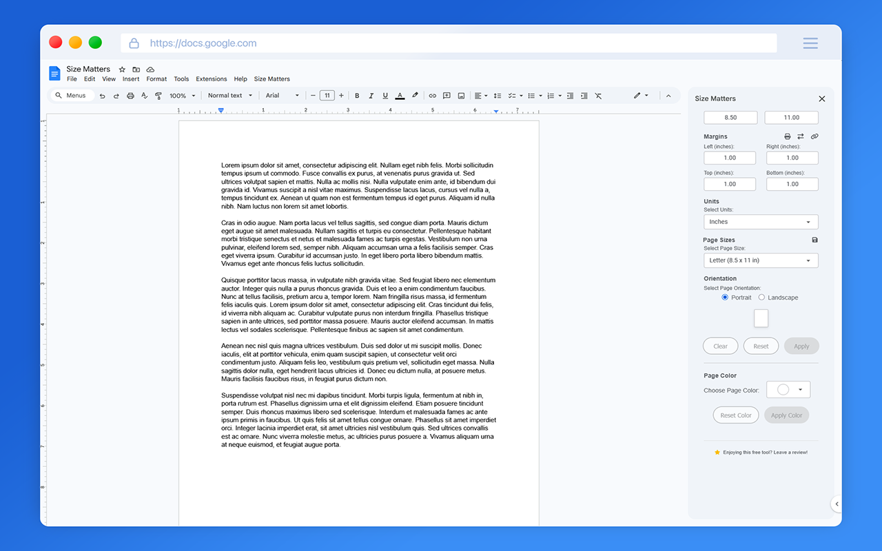The width and height of the screenshot is (882, 551).
Task: Open the font family dropdown showing Arial
Action: pyautogui.click(x=283, y=96)
